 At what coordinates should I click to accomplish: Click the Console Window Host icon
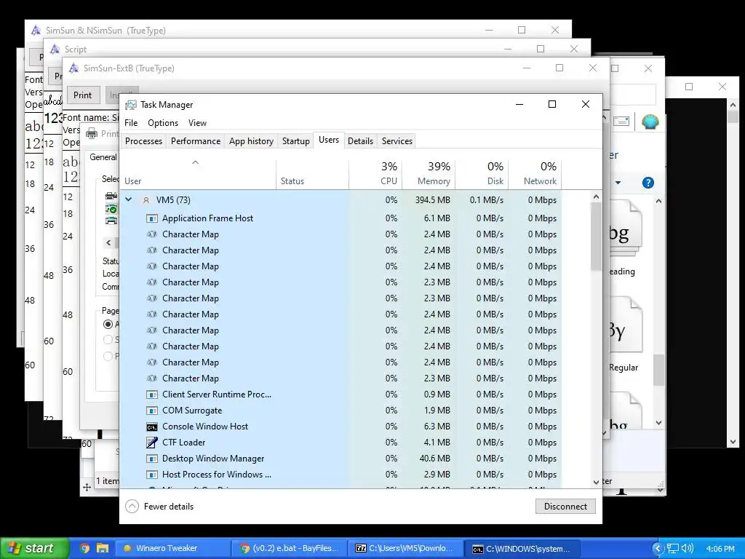(151, 427)
